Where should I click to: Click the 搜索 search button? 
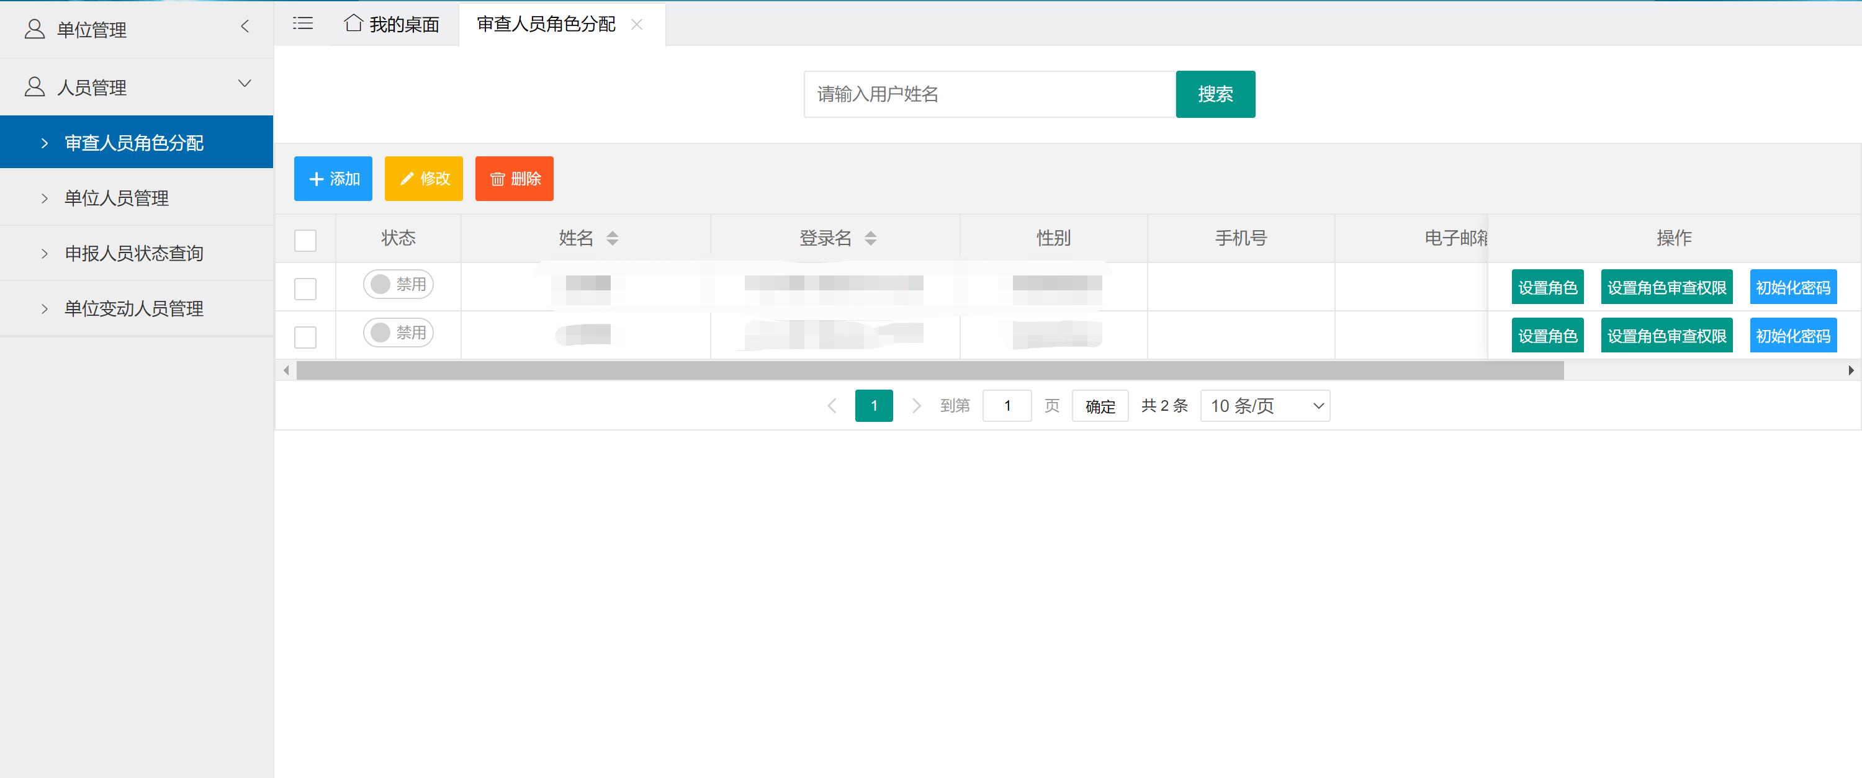click(1215, 94)
